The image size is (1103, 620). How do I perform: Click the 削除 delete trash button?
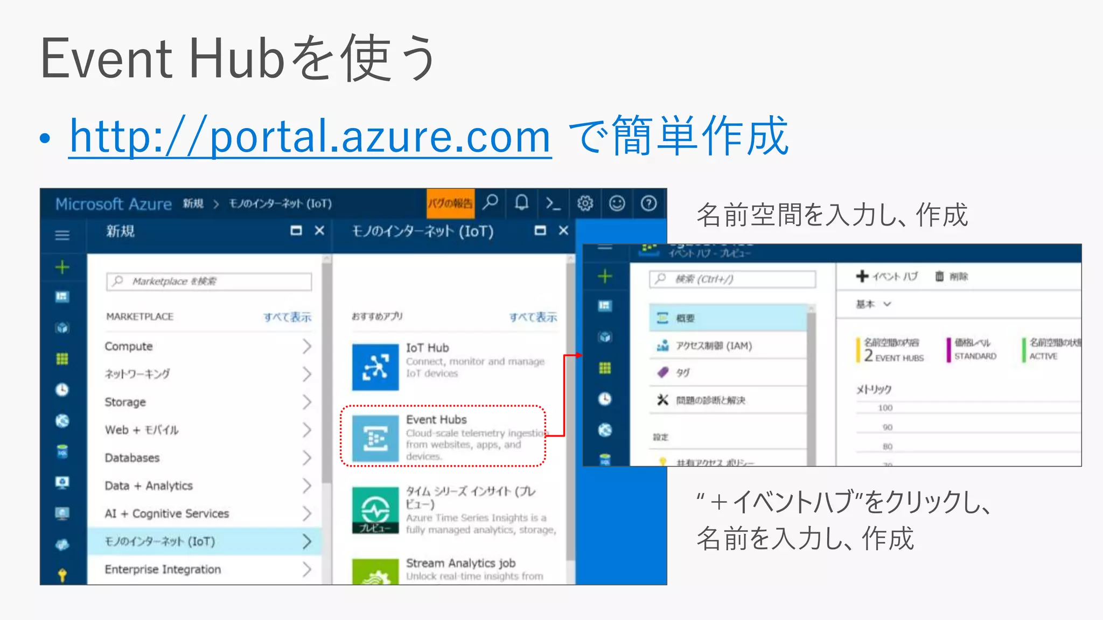(952, 277)
